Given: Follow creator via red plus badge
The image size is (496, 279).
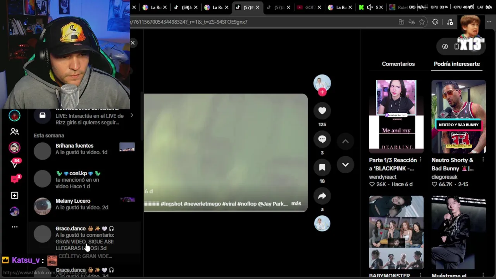Looking at the screenshot, I should click(x=322, y=92).
